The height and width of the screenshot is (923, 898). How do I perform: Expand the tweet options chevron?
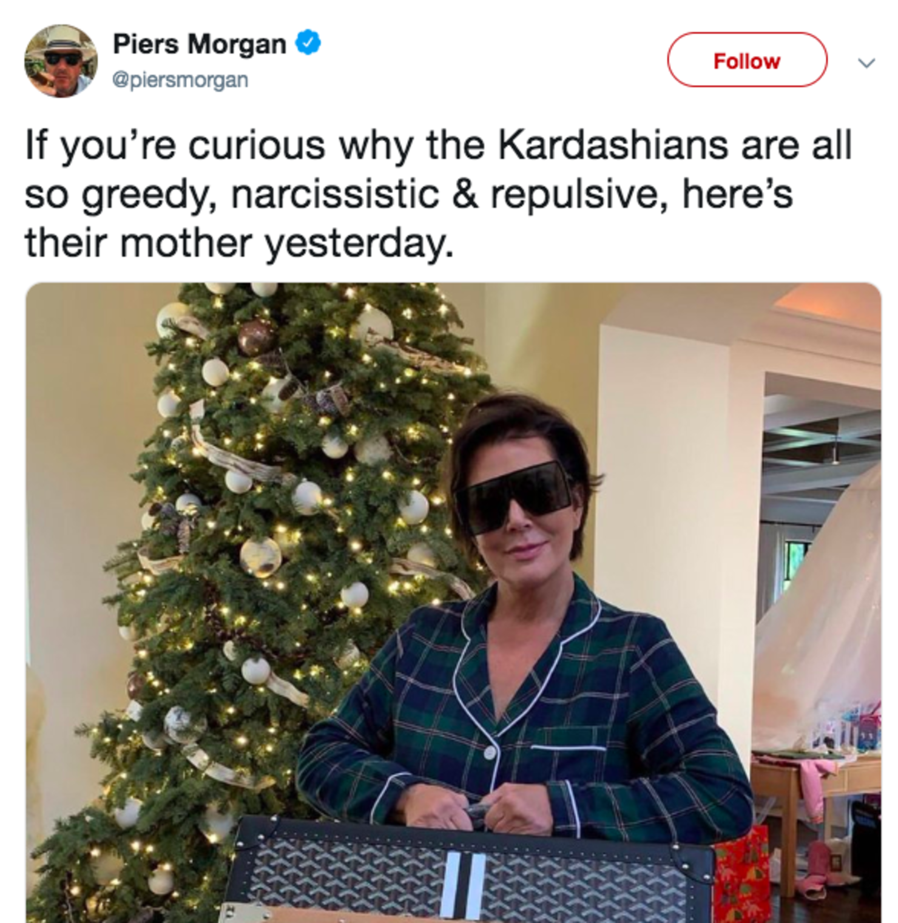point(866,63)
